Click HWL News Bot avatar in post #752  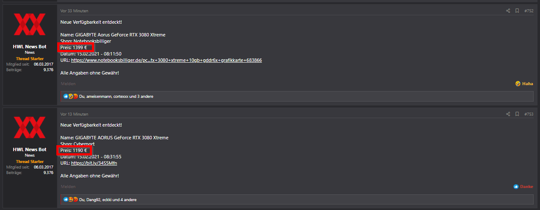point(30,24)
